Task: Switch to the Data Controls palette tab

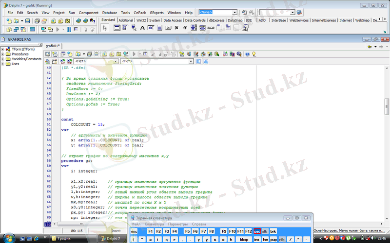Action: point(192,21)
